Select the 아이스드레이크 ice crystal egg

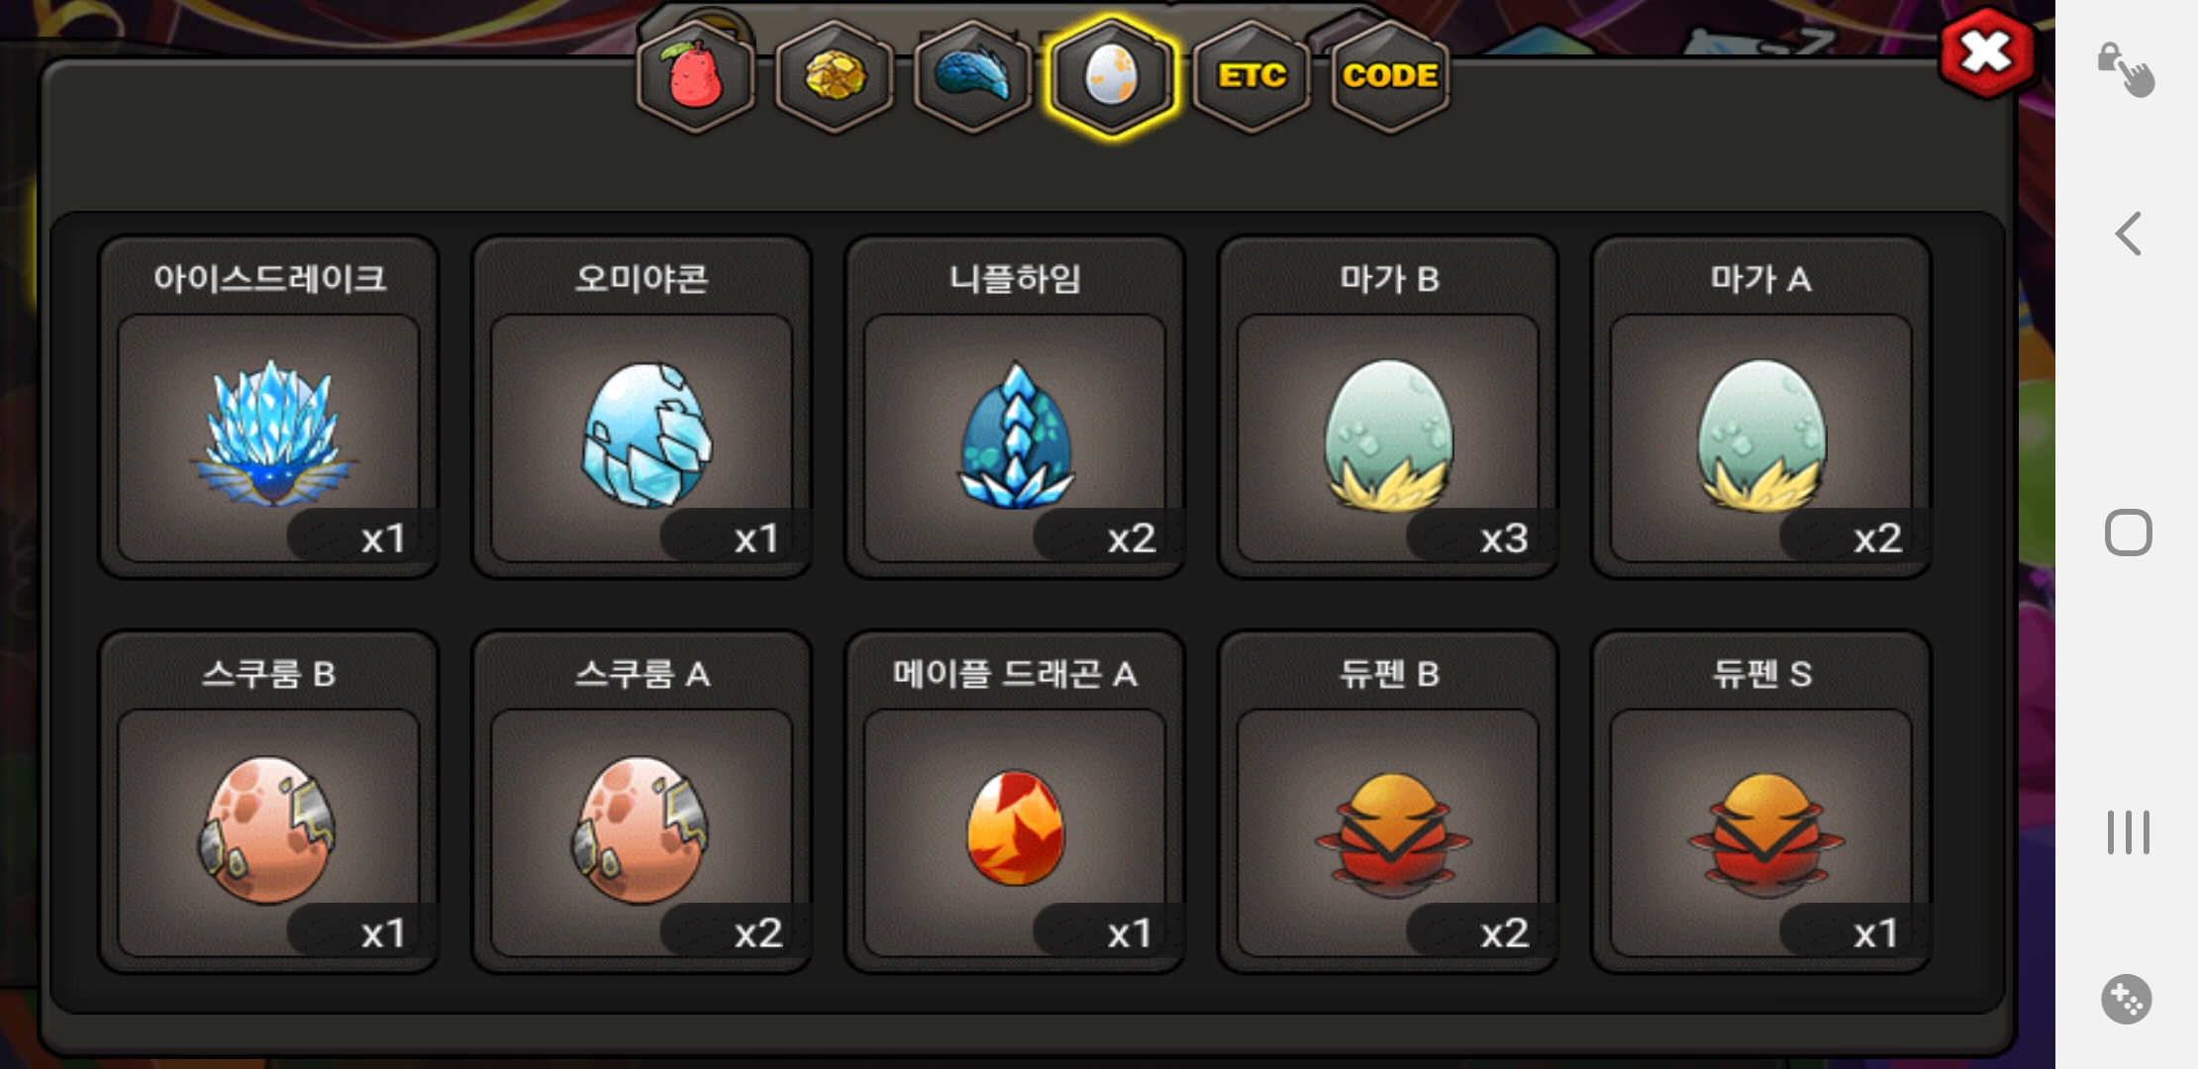coord(268,407)
